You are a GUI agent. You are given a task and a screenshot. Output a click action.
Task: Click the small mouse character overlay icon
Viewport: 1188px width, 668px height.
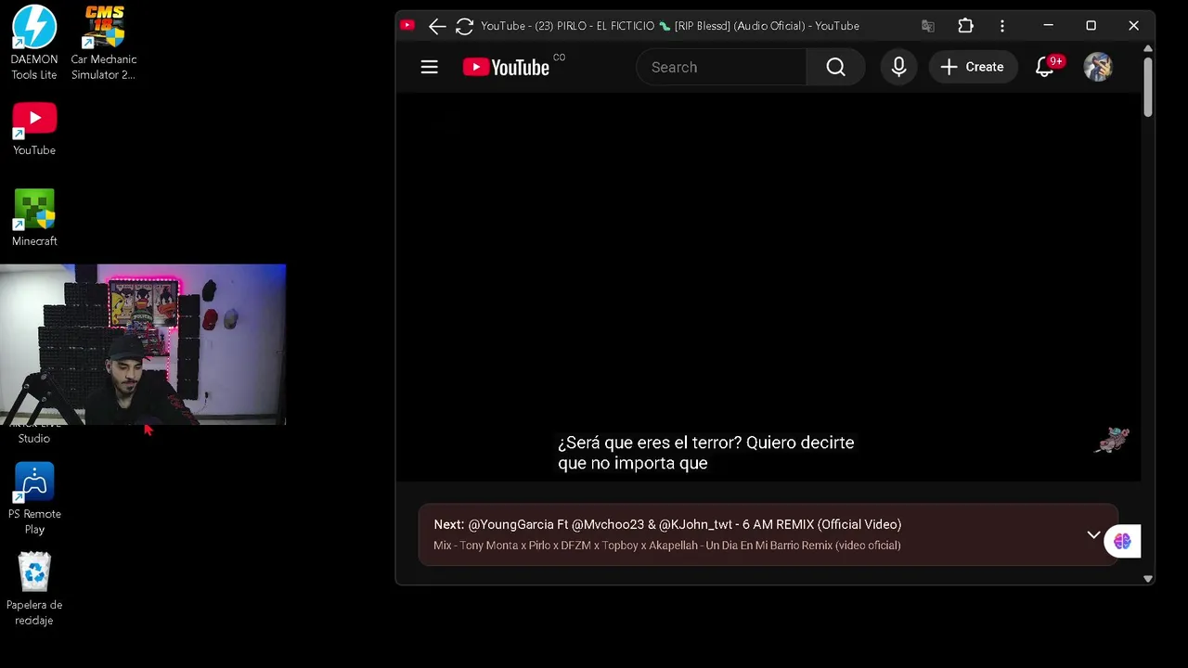pos(1112,440)
